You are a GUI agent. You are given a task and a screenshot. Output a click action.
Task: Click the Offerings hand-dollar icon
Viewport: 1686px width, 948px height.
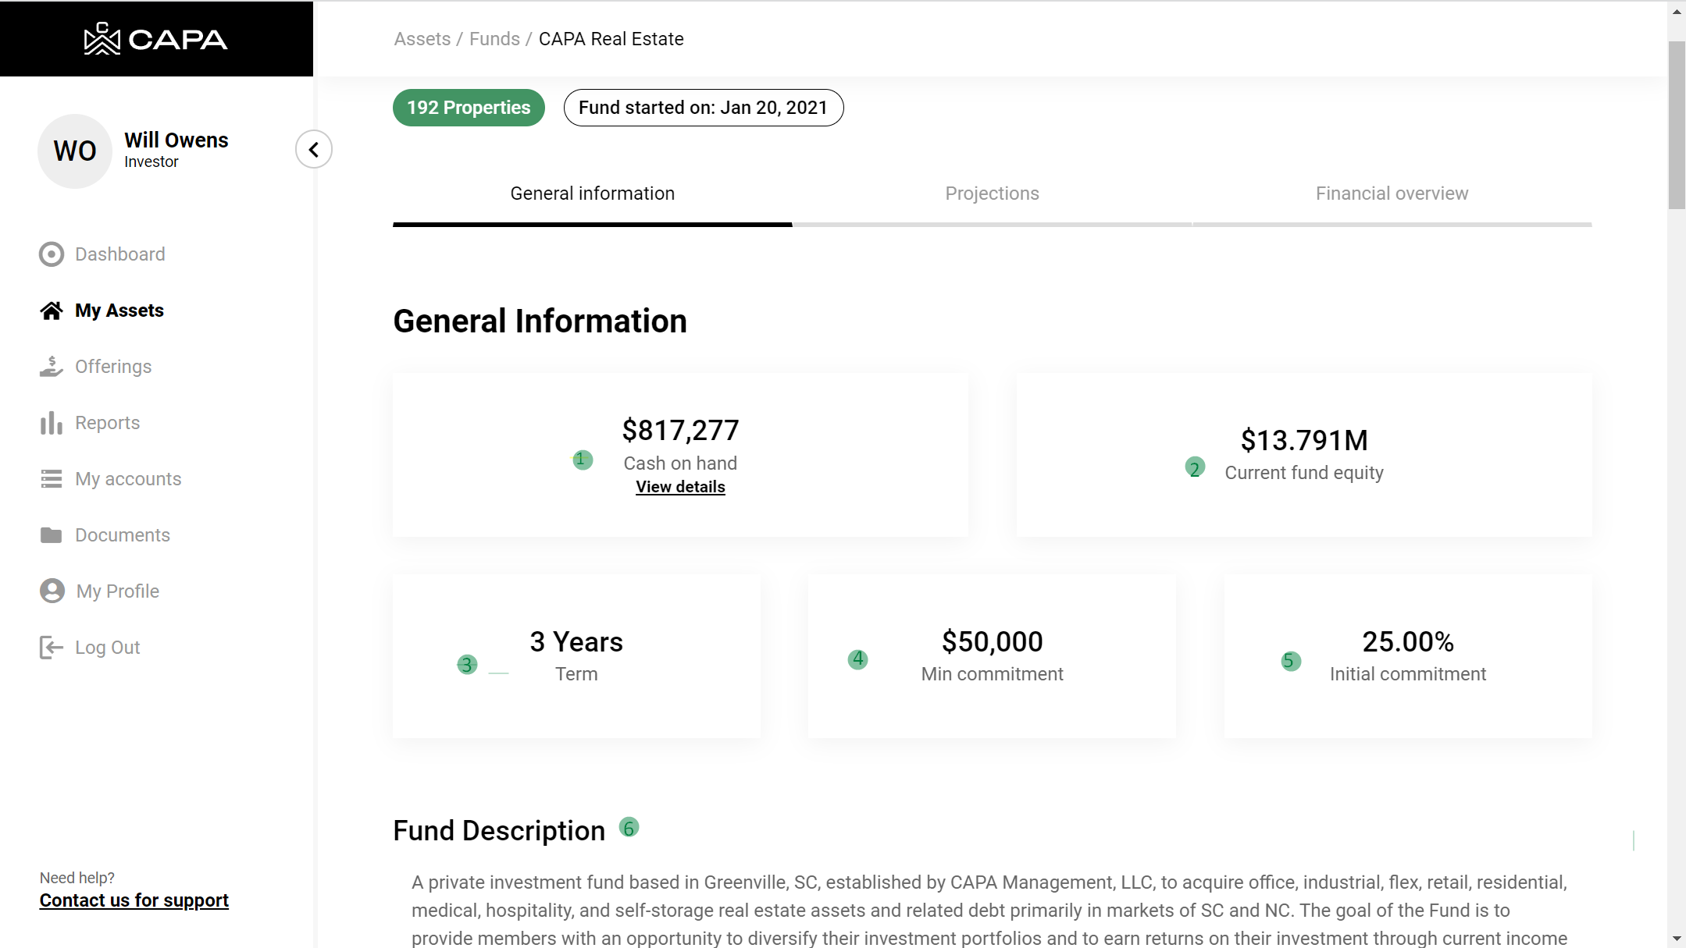click(x=52, y=367)
